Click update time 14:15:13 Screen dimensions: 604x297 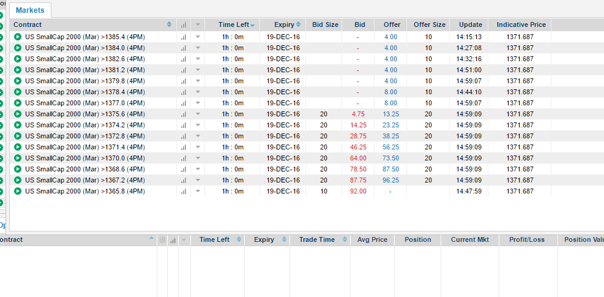tap(469, 37)
